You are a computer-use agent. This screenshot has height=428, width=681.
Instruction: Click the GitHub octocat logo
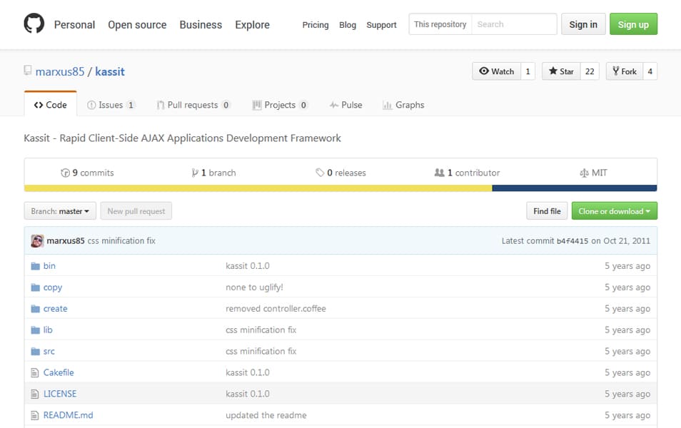point(34,24)
